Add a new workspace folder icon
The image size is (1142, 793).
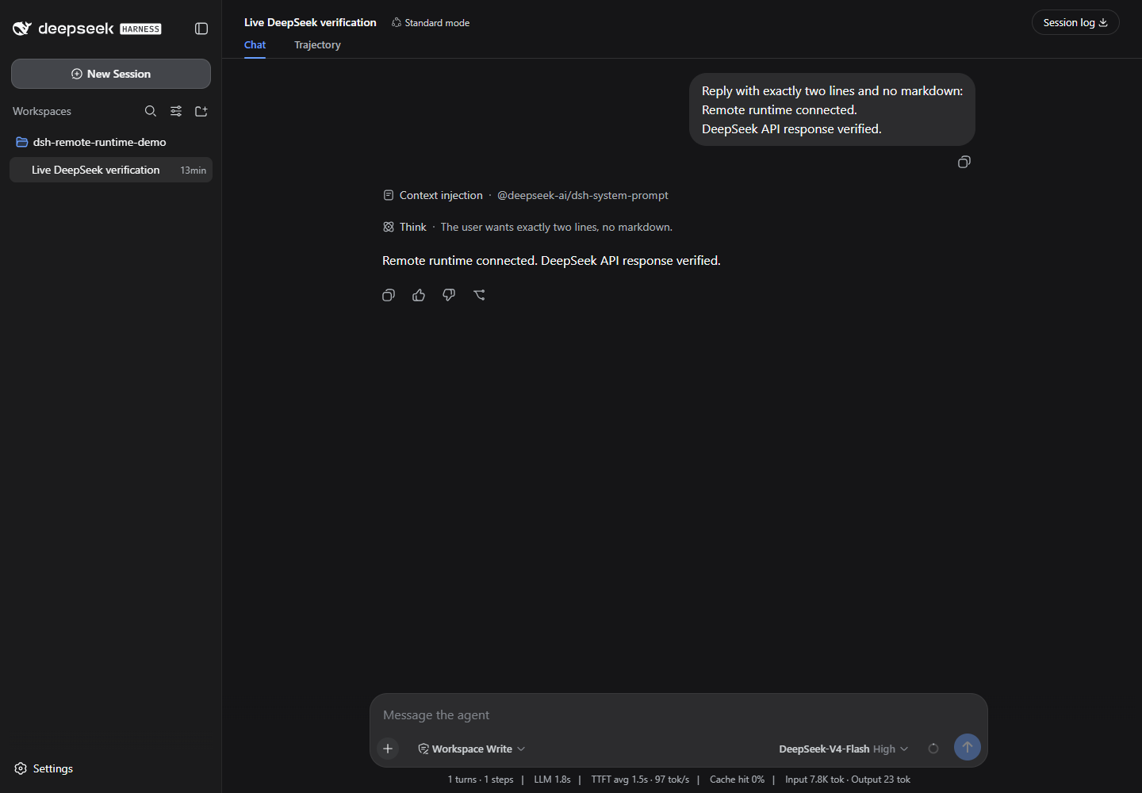[201, 111]
